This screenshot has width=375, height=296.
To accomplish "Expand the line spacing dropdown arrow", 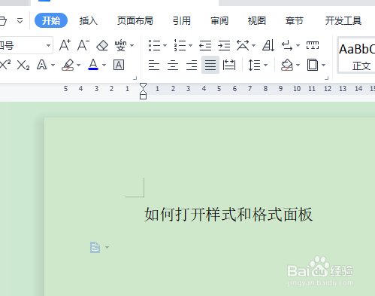I will coord(266,66).
